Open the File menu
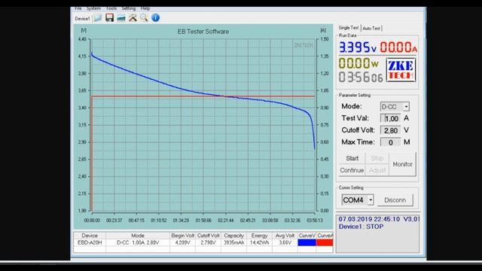482x271 pixels. (78, 8)
